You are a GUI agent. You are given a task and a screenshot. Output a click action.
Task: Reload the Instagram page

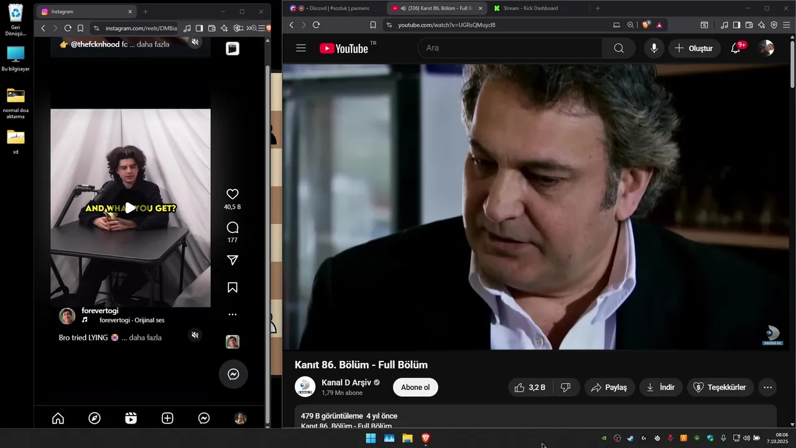pyautogui.click(x=67, y=28)
